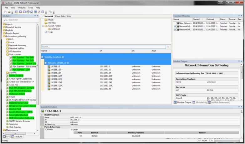Sort hosts by the IP column header
The width and height of the screenshot is (245, 144).
coord(115,51)
